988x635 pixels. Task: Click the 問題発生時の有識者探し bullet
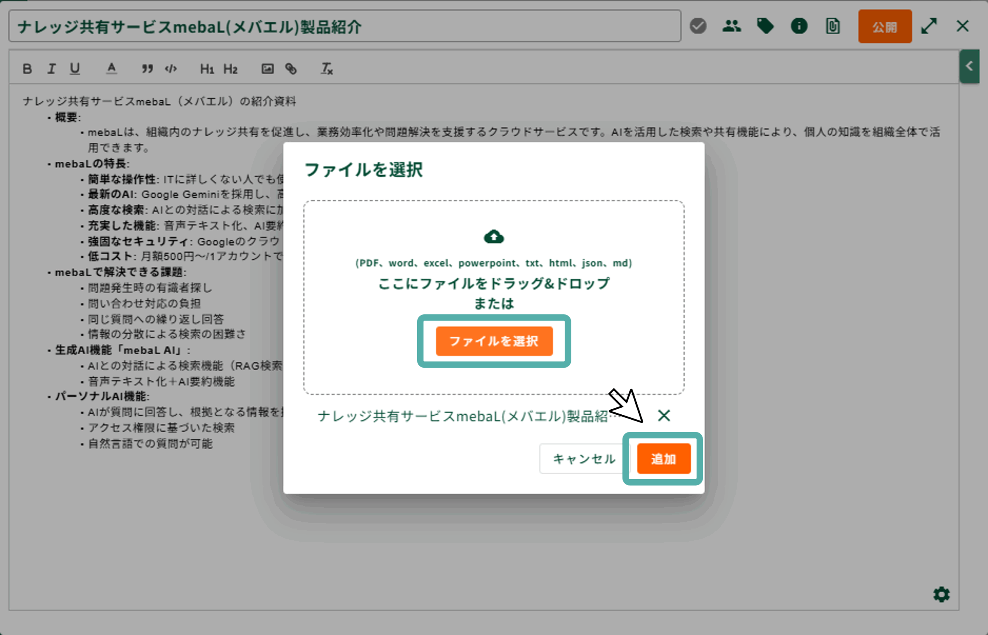[x=150, y=287]
